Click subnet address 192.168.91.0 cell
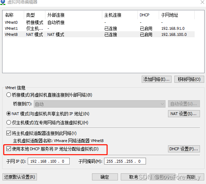Screen dimensions: 206x184 click(173, 28)
